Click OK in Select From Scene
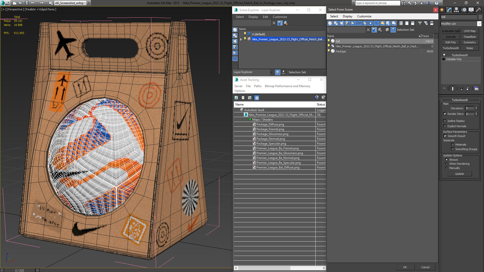Image resolution: width=484 pixels, height=272 pixels. (405, 267)
